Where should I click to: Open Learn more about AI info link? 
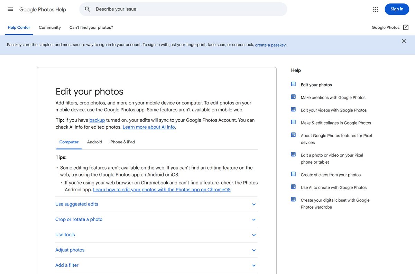pyautogui.click(x=149, y=127)
